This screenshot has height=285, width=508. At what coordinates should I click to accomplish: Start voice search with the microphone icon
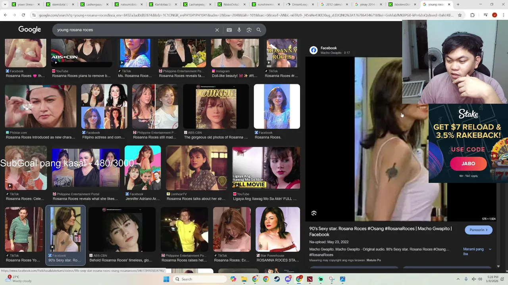click(239, 30)
